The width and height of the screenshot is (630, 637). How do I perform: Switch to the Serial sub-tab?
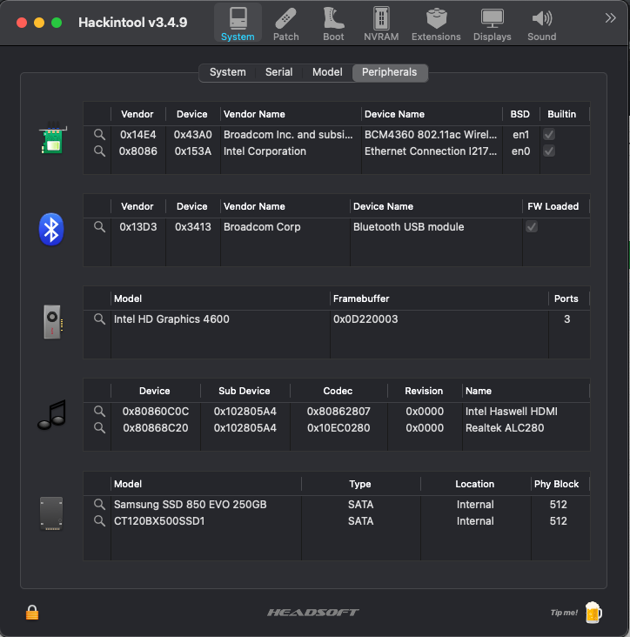click(278, 72)
